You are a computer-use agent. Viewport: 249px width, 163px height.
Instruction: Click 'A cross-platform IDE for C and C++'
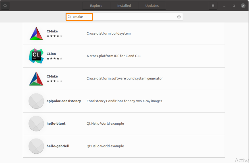114,56
